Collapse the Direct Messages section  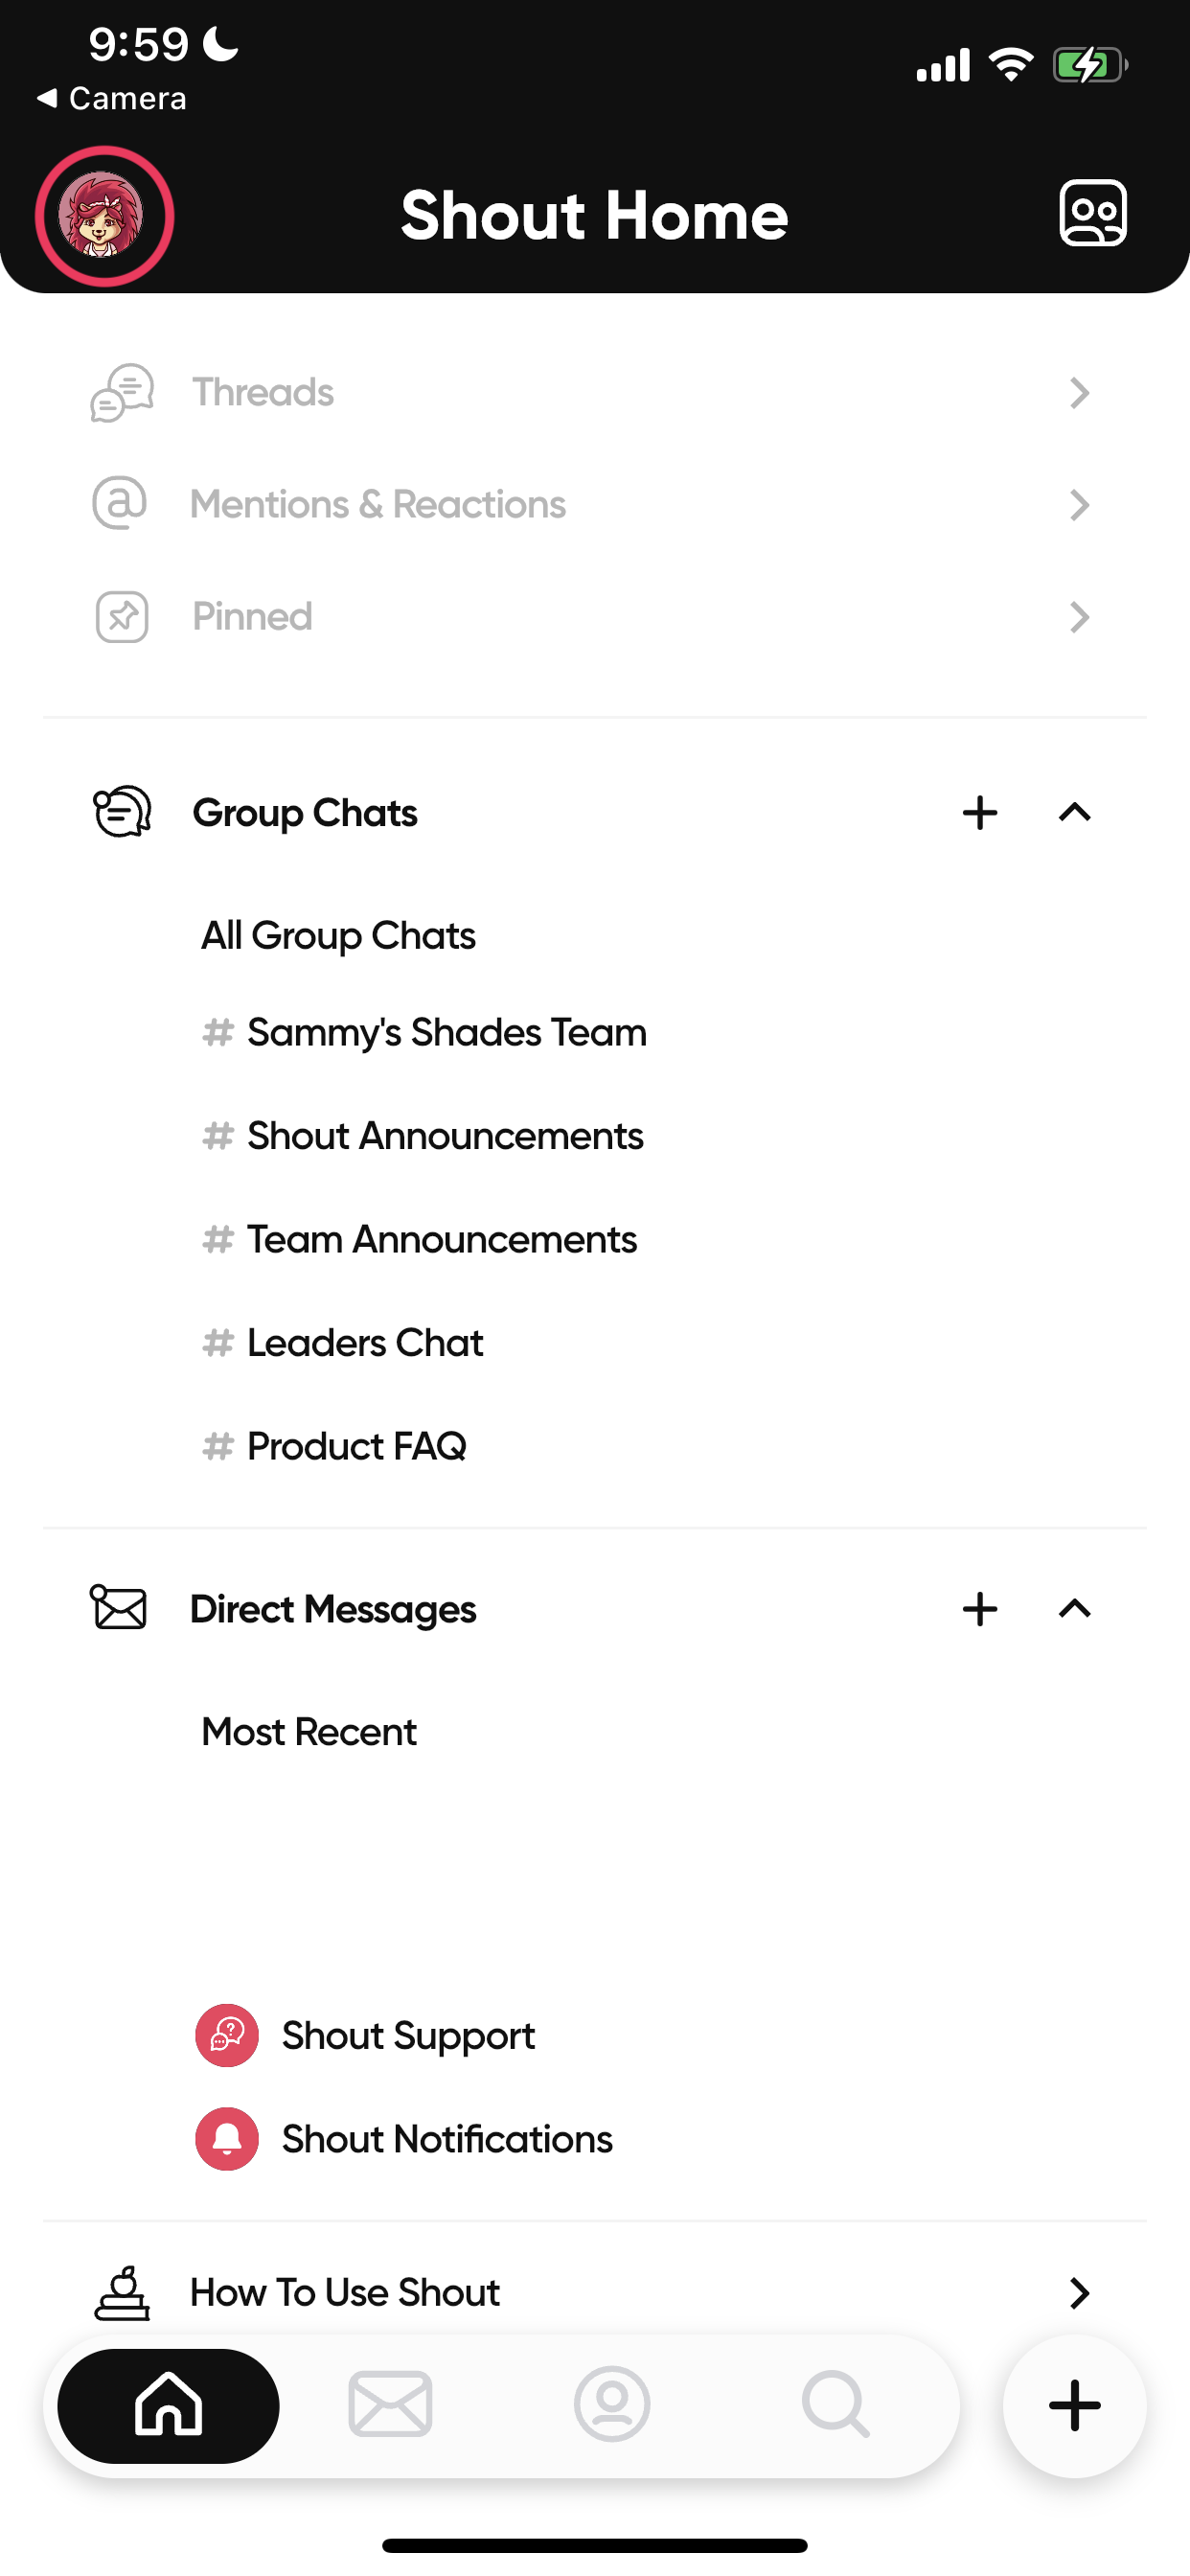point(1074,1609)
